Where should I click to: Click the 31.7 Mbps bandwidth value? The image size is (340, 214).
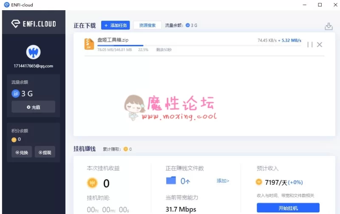pos(181,209)
